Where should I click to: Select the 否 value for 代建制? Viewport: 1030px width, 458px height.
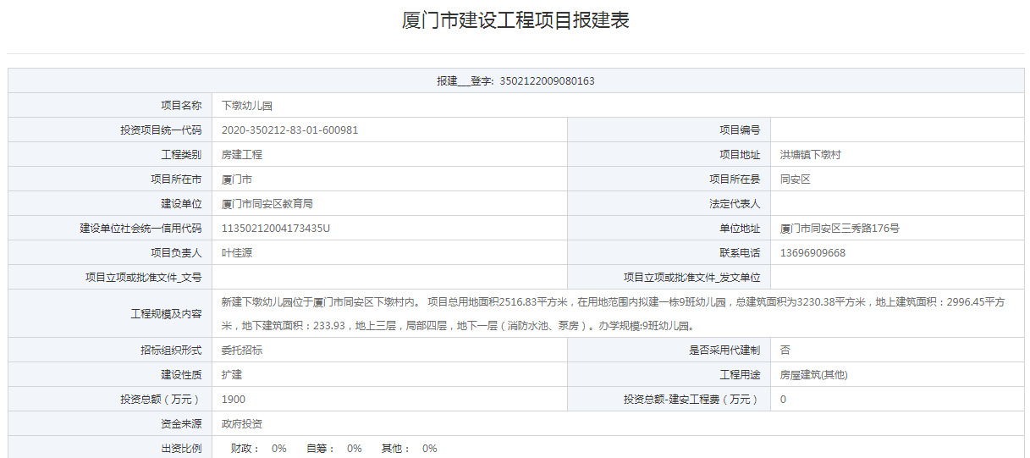[x=785, y=350]
